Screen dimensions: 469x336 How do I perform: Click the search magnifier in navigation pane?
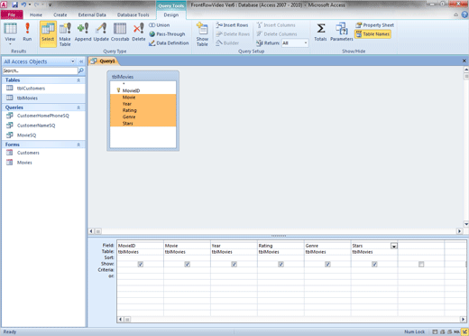tap(81, 70)
